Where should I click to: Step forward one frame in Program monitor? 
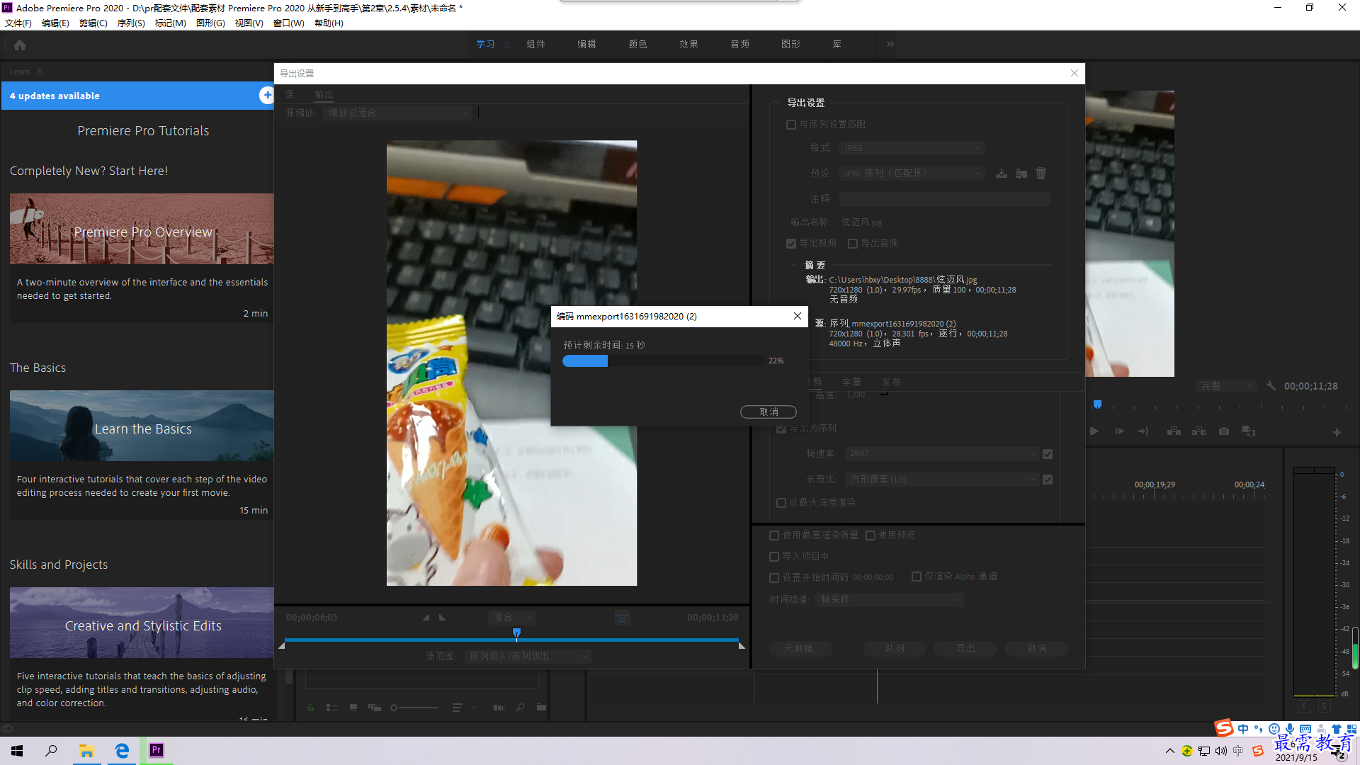point(1119,431)
